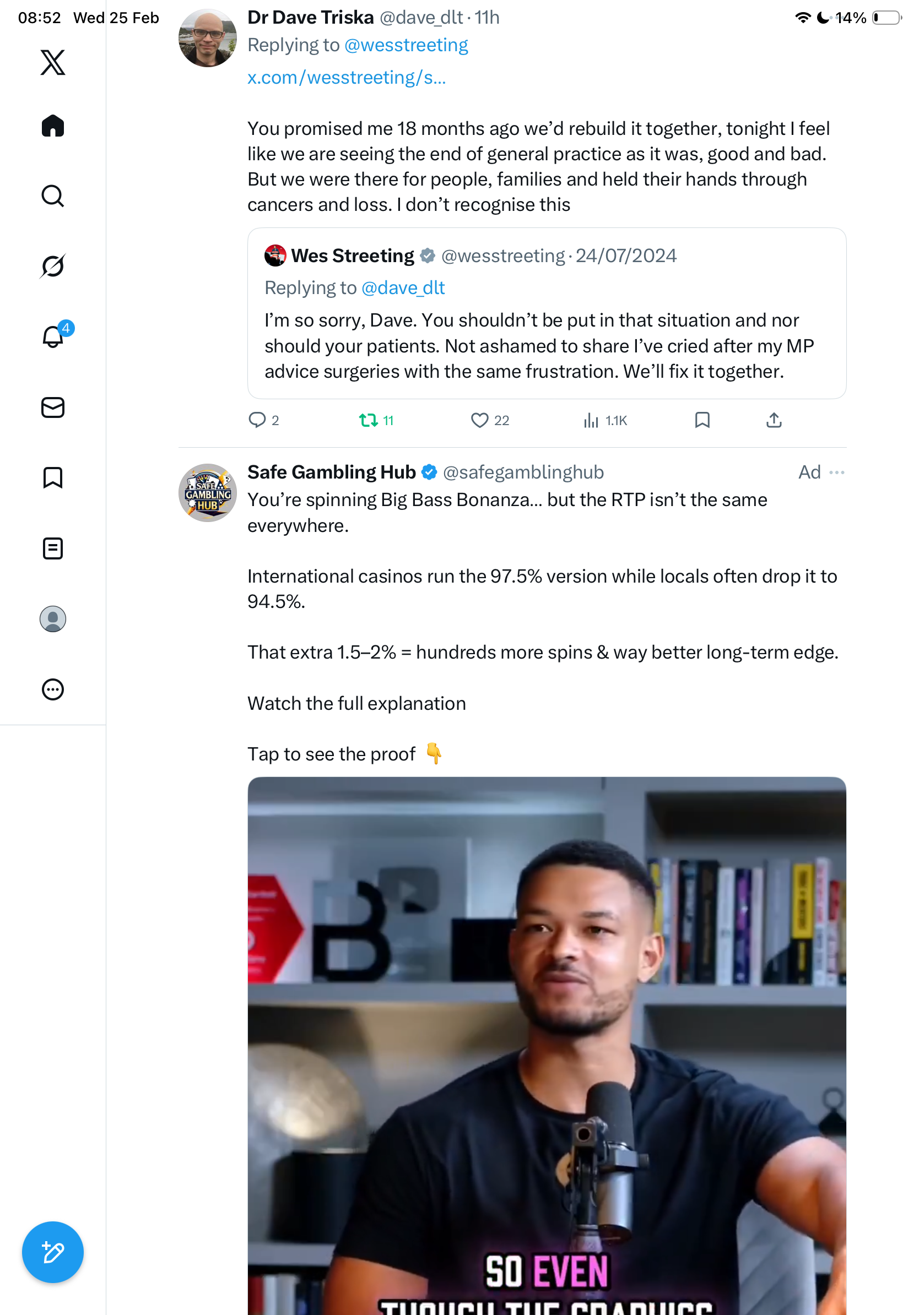The width and height of the screenshot is (919, 1315).
Task: Open Dr Dave Triska's profile picture
Action: (x=207, y=38)
